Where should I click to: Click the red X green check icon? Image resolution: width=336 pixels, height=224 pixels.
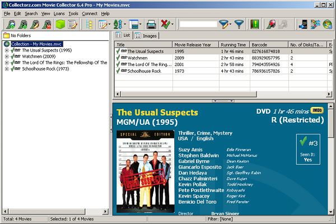point(165,25)
